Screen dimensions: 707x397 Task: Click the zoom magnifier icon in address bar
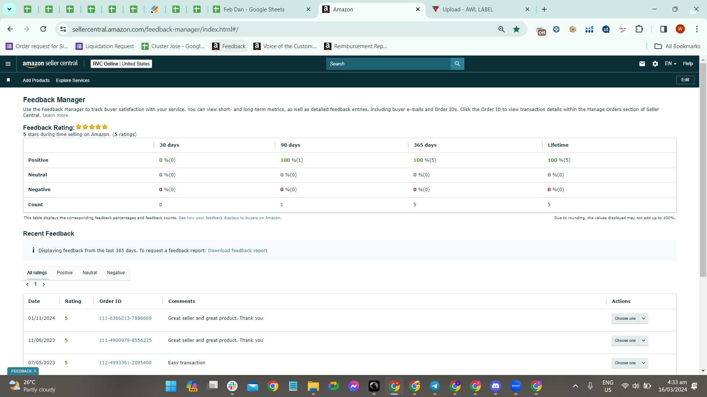pos(502,29)
